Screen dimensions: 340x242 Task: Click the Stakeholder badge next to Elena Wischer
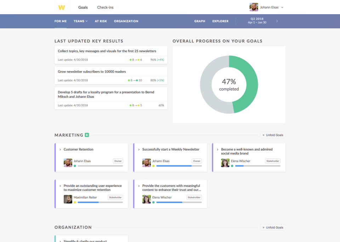tap(272, 161)
